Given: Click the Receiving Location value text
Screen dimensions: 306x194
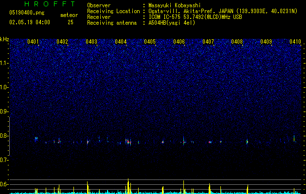Looking at the screenshot, I should click(223, 11).
